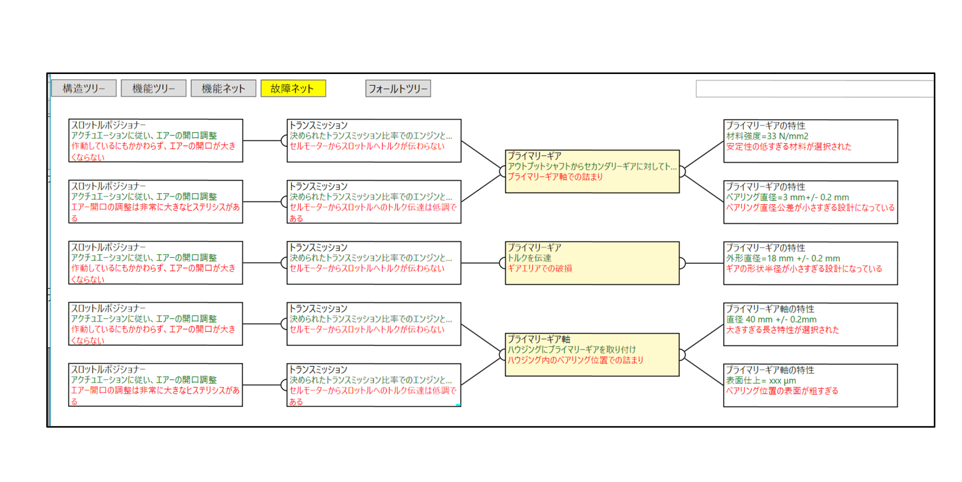Image resolution: width=962 pixels, height=482 pixels.
Task: Click left connector port of ハウジング内のベアリング位置での詰まり node
Action: (x=503, y=355)
